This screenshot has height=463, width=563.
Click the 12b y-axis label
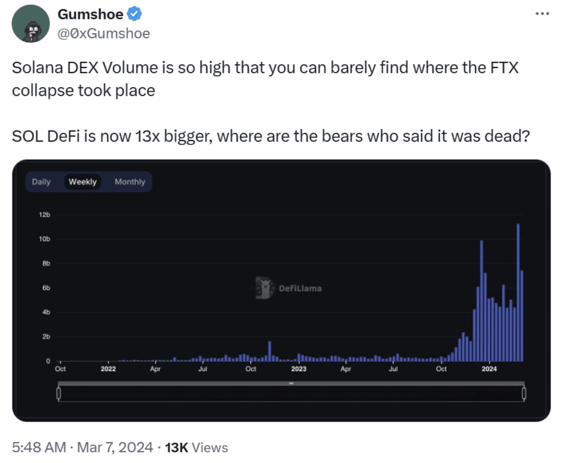[x=44, y=215]
